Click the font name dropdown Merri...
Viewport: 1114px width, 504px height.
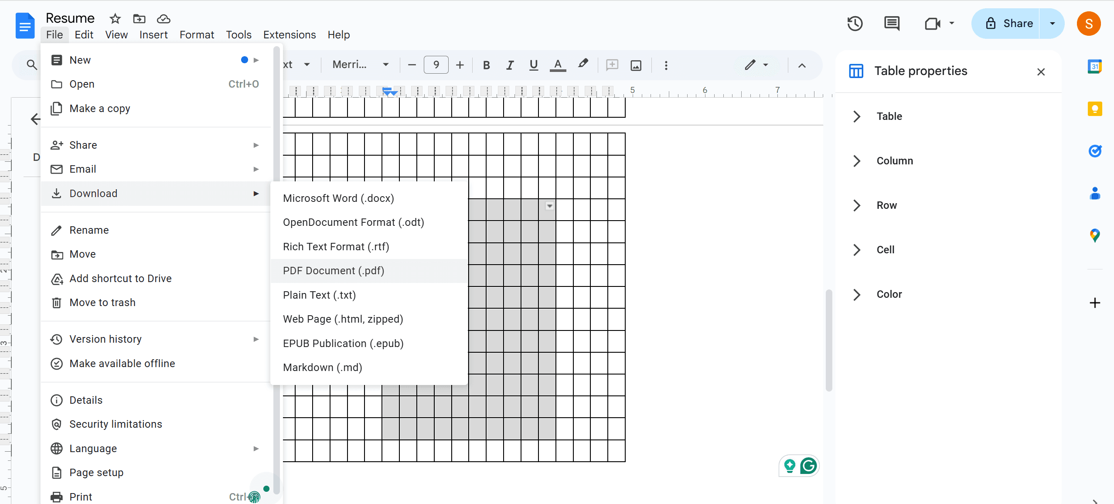359,65
